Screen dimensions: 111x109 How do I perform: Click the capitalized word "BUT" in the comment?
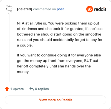click(88, 61)
